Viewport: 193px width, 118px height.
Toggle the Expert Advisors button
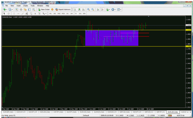click(x=63, y=10)
